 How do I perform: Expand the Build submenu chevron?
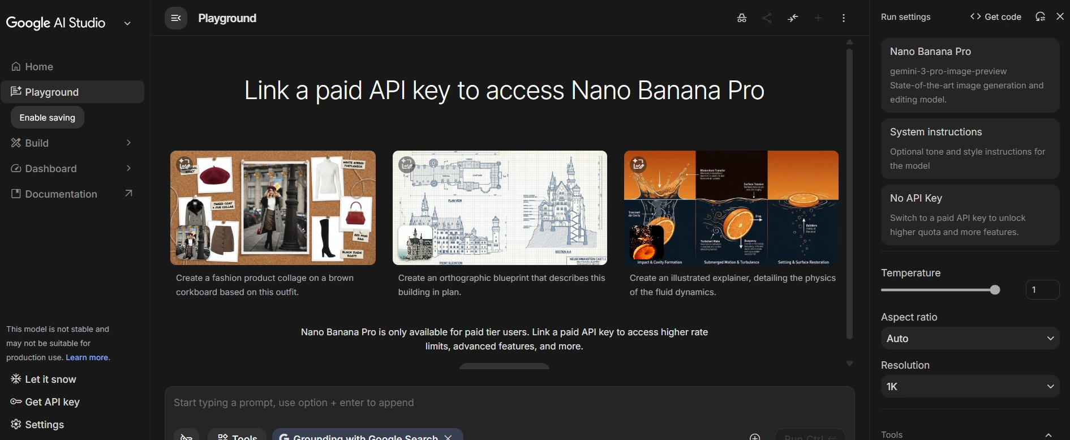[x=128, y=143]
